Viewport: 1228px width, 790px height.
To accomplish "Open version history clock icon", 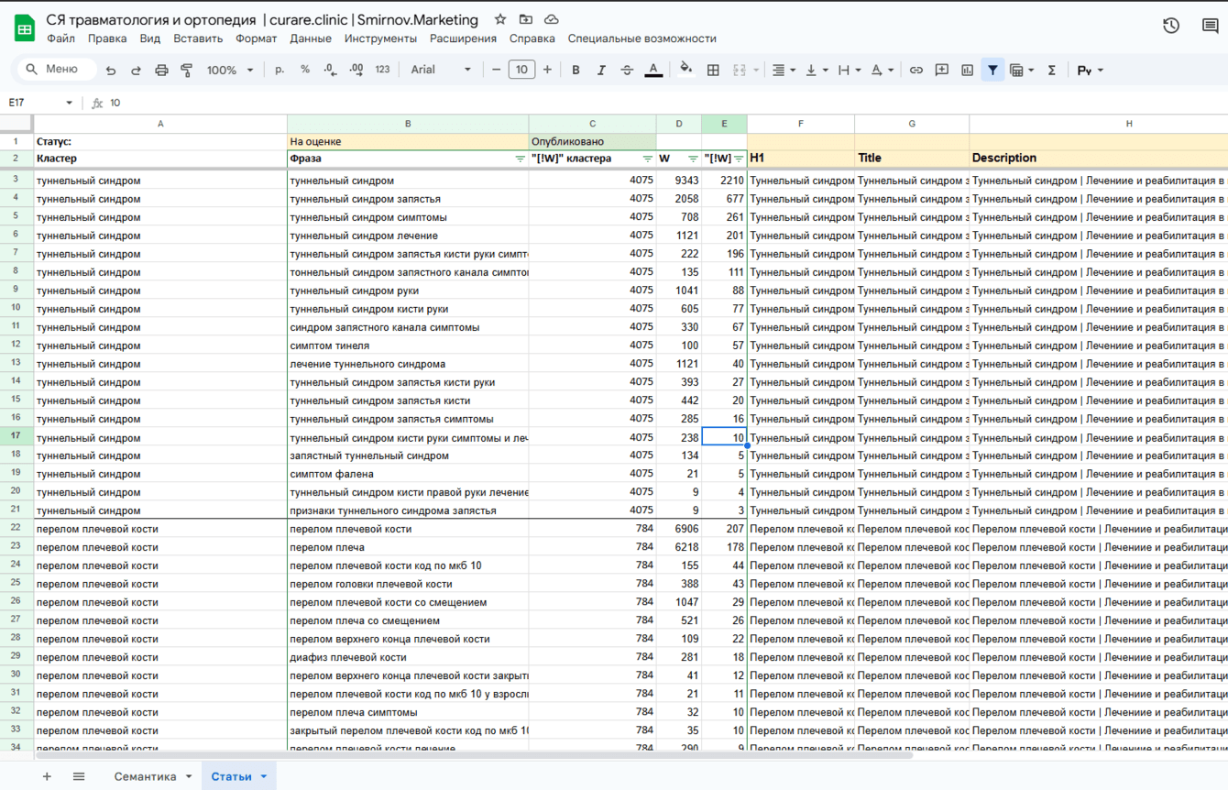I will coord(1170,26).
